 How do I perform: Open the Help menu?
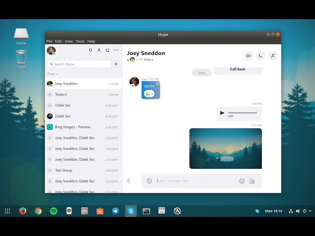tap(91, 41)
